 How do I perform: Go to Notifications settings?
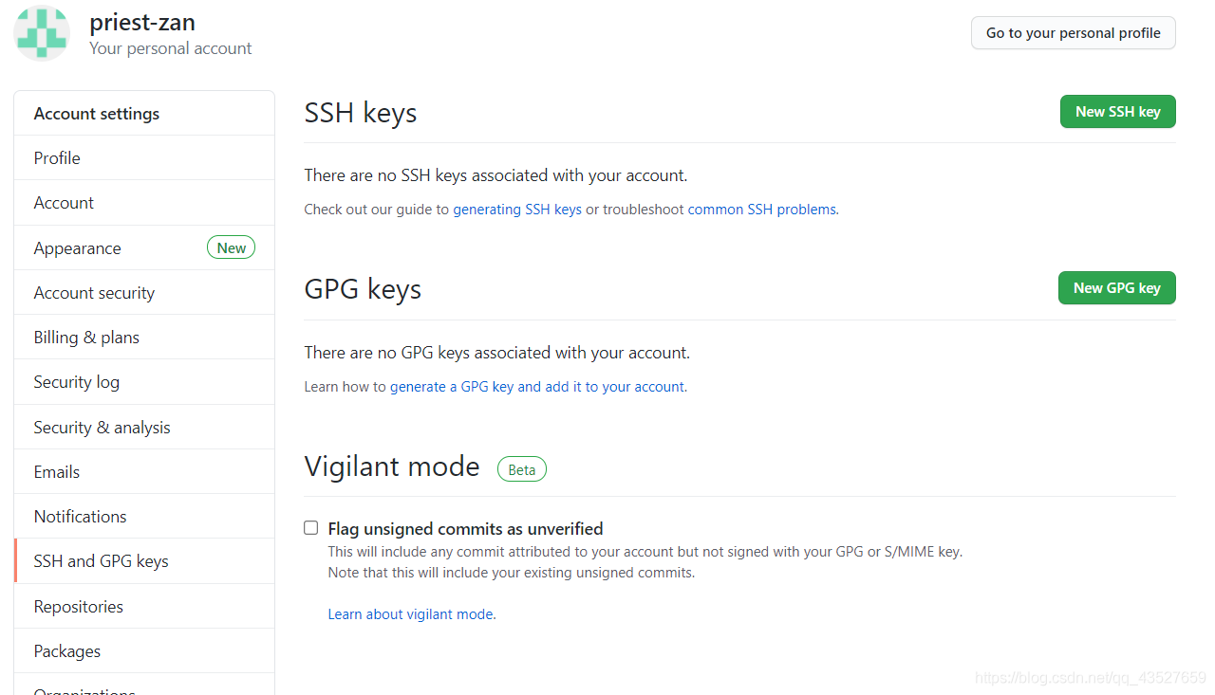coord(80,517)
